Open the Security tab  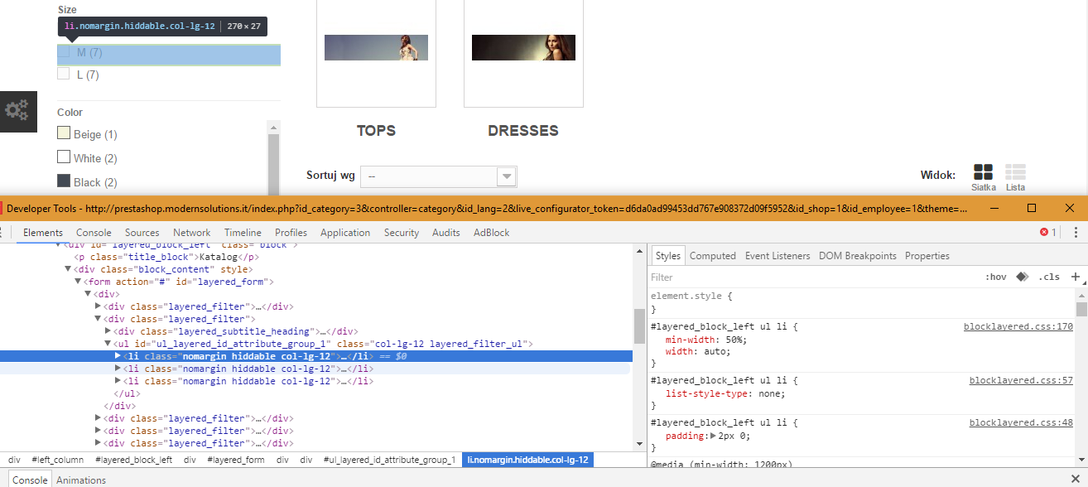point(402,233)
